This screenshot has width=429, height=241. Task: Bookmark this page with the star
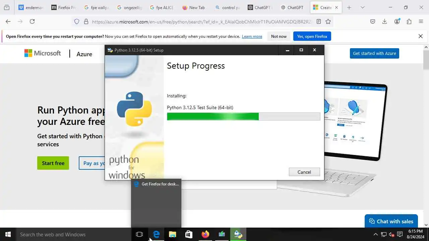click(x=328, y=21)
